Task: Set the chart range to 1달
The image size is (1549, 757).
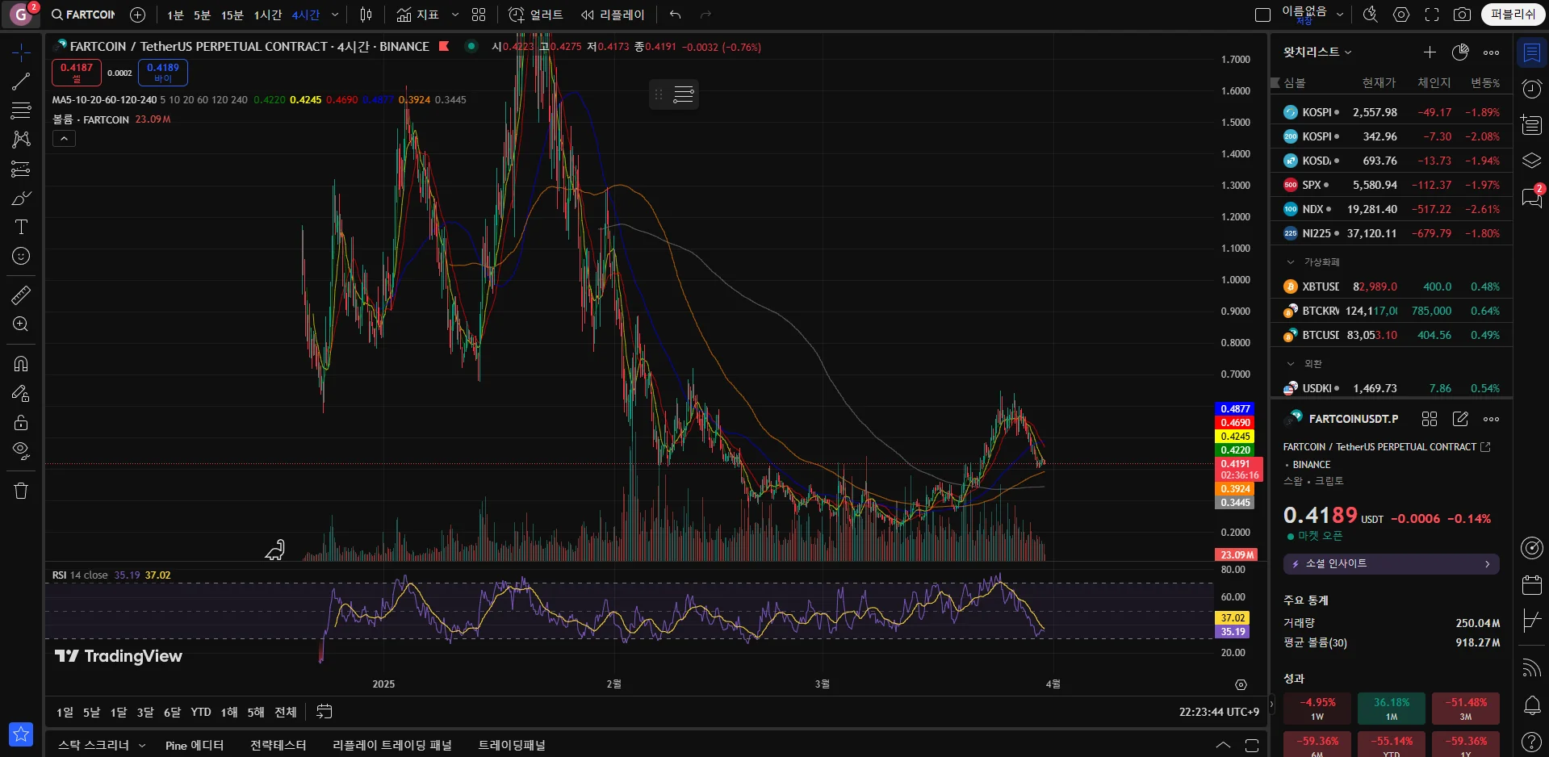Action: coord(119,713)
